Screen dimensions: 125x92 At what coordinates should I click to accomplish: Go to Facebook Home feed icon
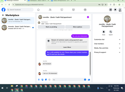click(x=38, y=10)
